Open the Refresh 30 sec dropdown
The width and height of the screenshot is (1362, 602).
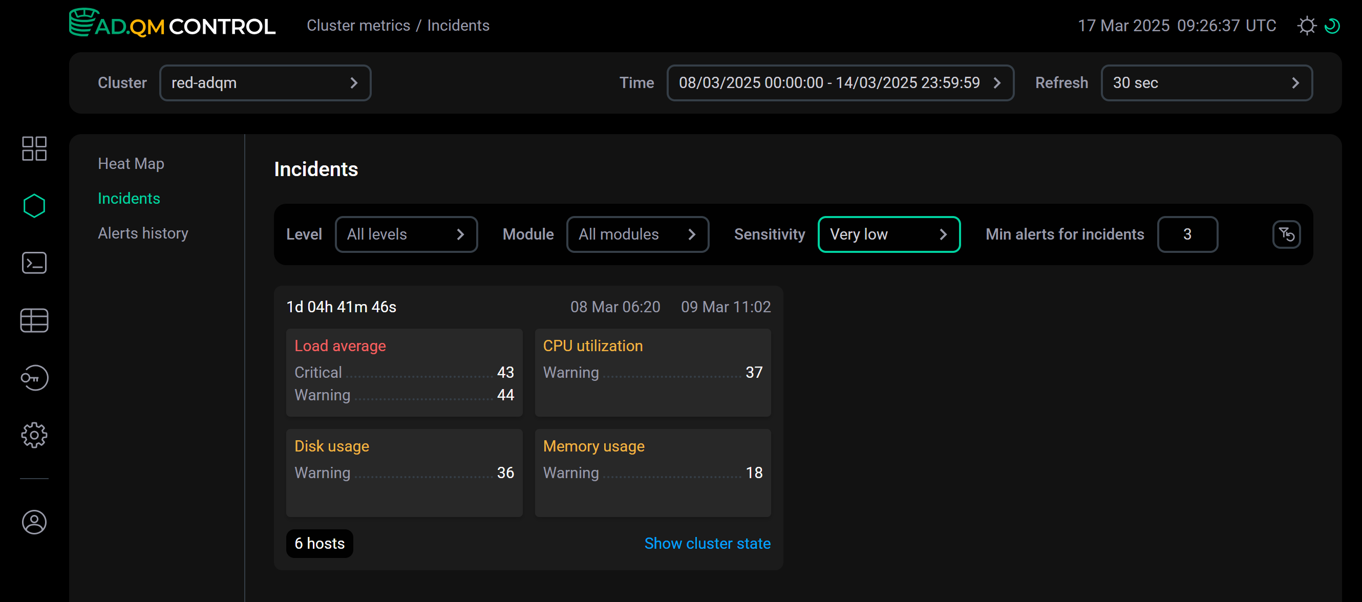click(x=1206, y=83)
